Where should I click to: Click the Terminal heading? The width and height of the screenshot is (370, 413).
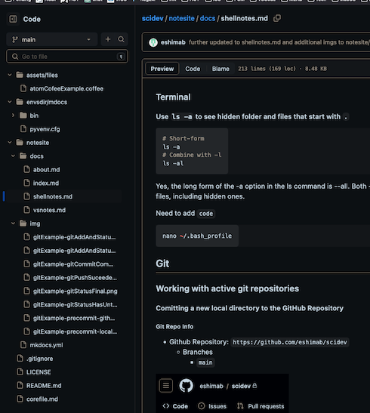coord(173,97)
